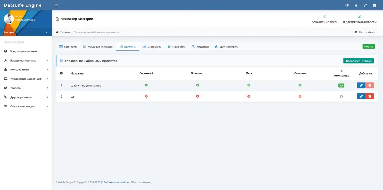This screenshot has width=383, height=190.
Task: Toggle the Мета status for default template
Action: (249, 85)
